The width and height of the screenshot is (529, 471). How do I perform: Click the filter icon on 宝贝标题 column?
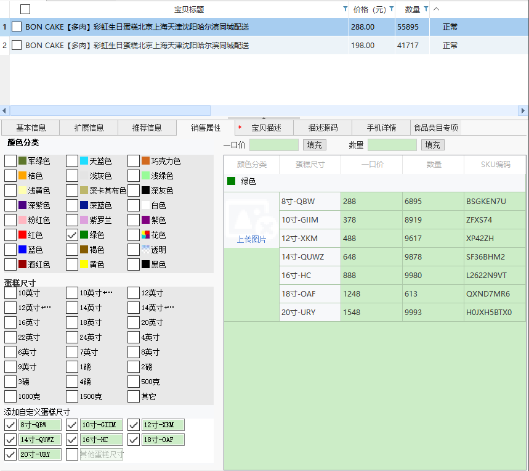[x=345, y=9]
